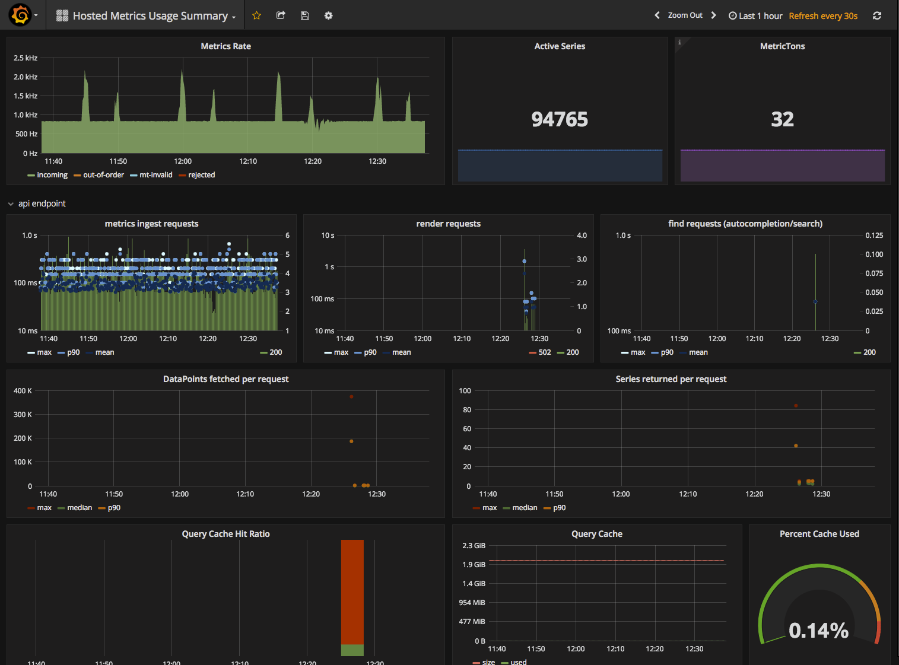
Task: Toggle the out-of-order series in legend
Action: click(103, 175)
